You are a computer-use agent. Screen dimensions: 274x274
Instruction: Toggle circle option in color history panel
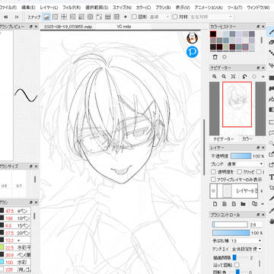point(225,57)
